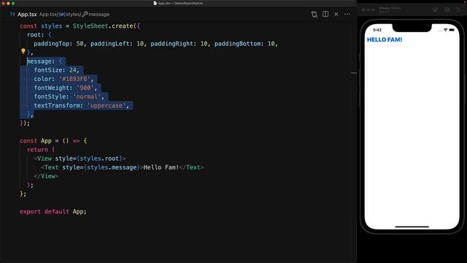Click the 'uppercase' textTransform value
This screenshot has height=263, width=467.
pos(107,105)
